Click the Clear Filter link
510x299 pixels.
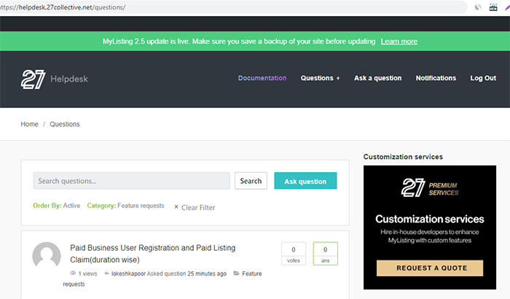pos(195,207)
